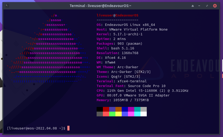Click the bright magenta color block
Viewport: 223px width, 137px height.
(131, 114)
